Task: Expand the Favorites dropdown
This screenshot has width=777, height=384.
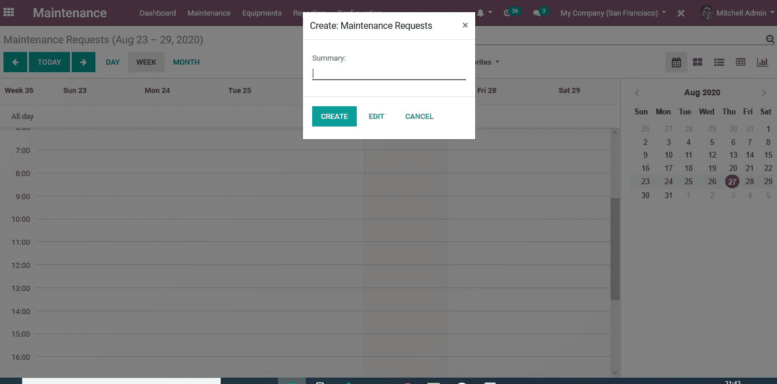Action: (486, 62)
